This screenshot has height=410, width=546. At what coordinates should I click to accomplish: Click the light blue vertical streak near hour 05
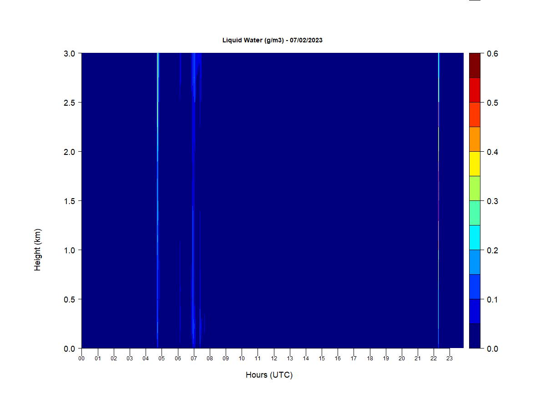[157, 137]
